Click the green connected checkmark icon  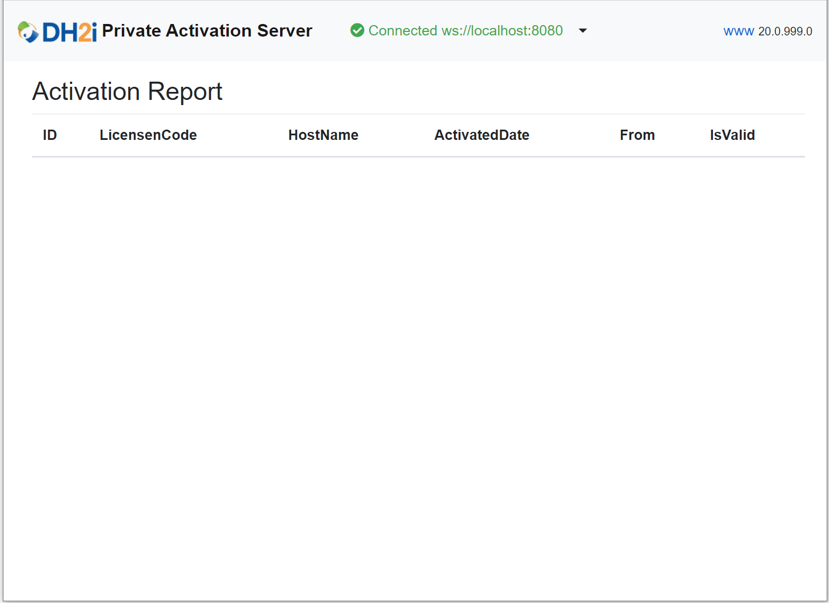point(357,30)
